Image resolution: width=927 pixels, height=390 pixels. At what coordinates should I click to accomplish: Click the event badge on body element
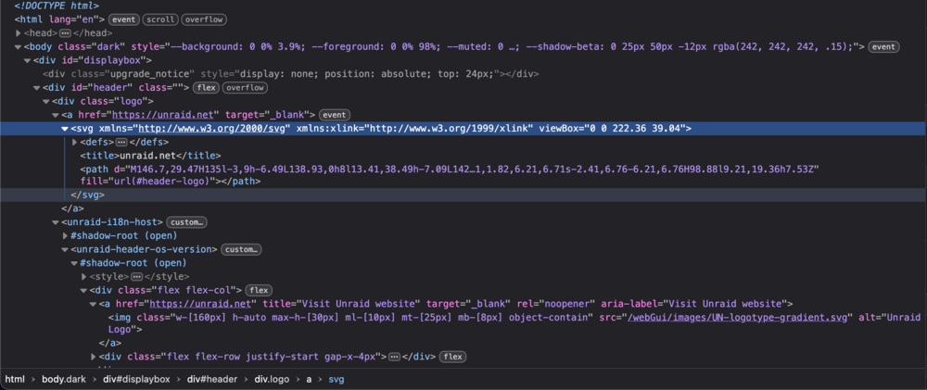pyautogui.click(x=883, y=46)
